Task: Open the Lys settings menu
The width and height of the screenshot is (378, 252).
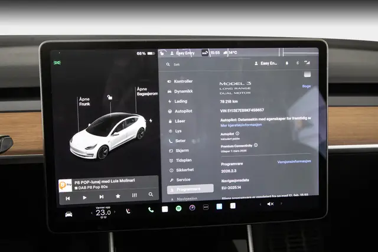Action: [175, 131]
